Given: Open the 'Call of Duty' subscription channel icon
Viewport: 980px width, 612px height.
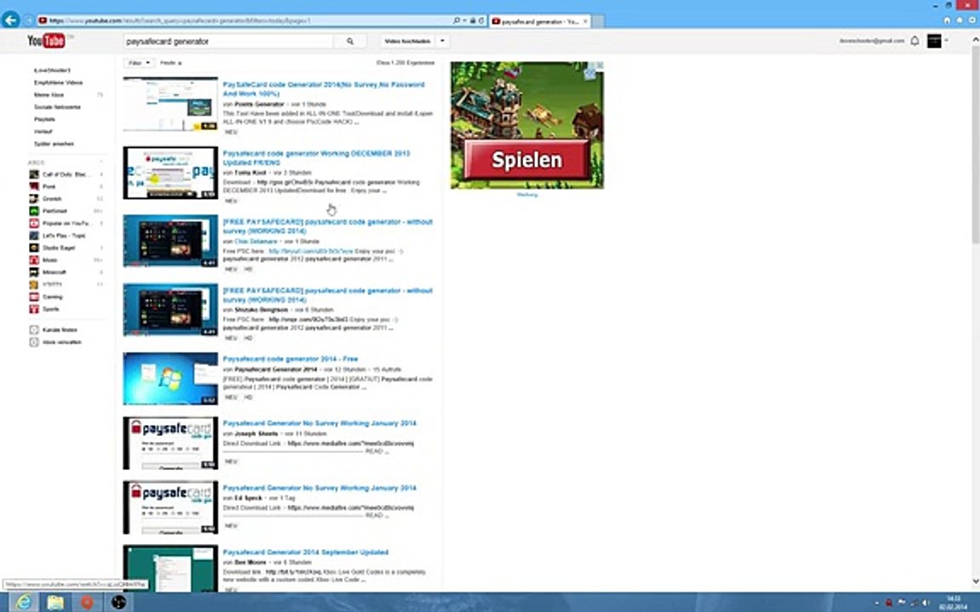Looking at the screenshot, I should click(x=34, y=174).
